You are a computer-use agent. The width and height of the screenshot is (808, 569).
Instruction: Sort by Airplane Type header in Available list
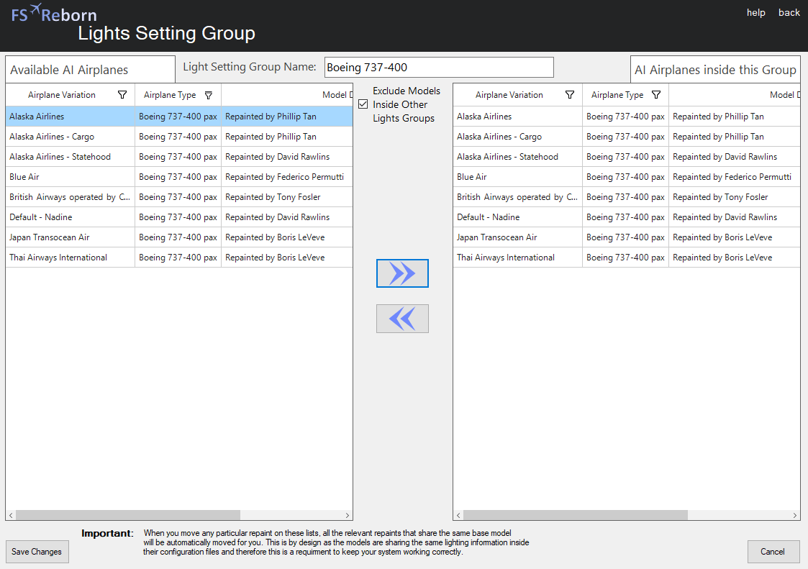tap(170, 95)
